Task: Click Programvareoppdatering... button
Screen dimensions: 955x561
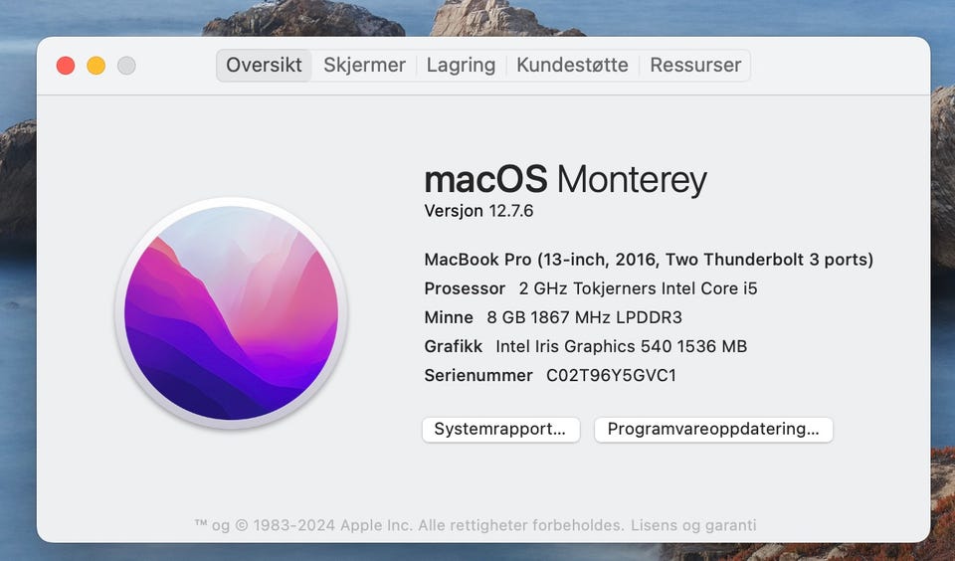Action: [x=713, y=430]
